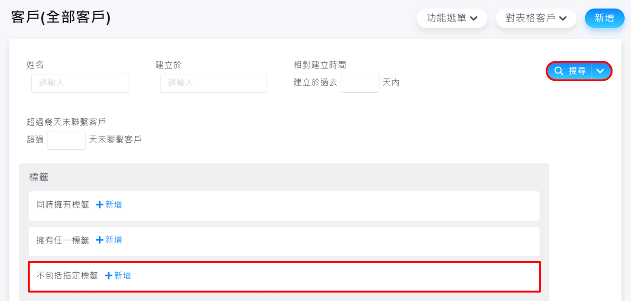Click the plus icon beside 擁有任一標籤
The width and height of the screenshot is (631, 301).
(100, 240)
